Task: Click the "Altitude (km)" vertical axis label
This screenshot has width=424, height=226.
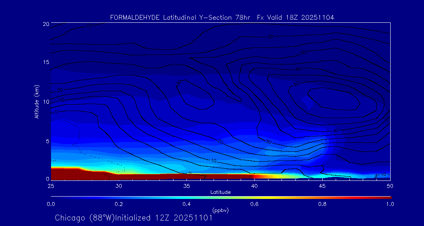Action: tap(37, 101)
